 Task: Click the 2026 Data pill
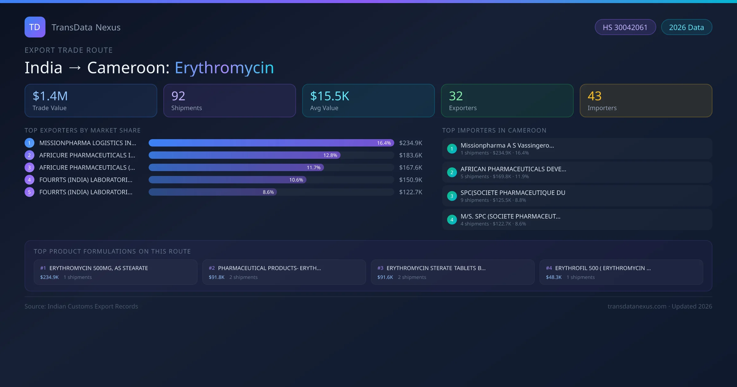coord(686,27)
